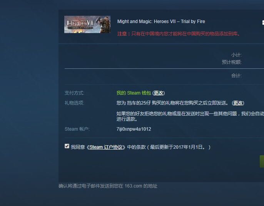Open the Steam 订户协议 link
Viewport: 264px width, 206px height.
(106, 147)
